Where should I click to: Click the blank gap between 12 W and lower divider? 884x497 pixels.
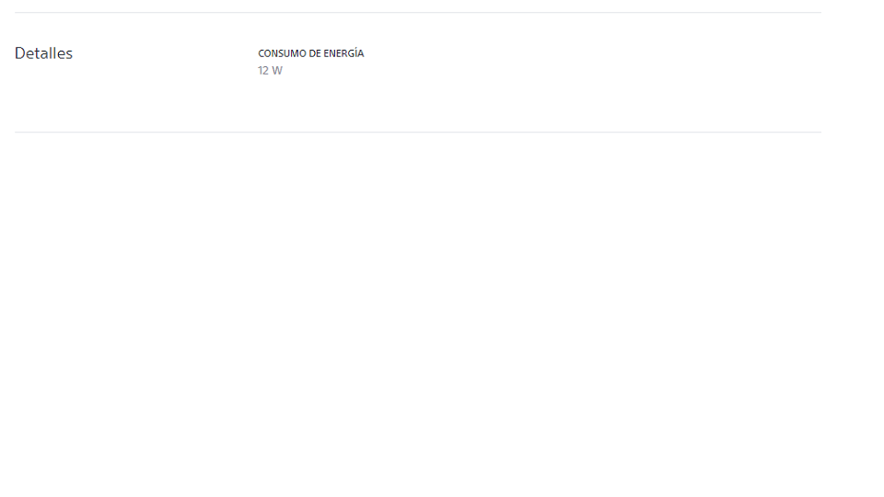click(x=418, y=104)
